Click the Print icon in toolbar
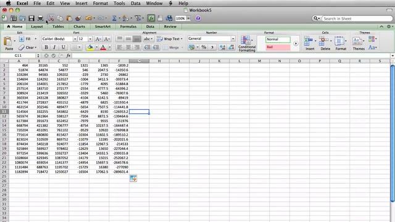 point(40,18)
